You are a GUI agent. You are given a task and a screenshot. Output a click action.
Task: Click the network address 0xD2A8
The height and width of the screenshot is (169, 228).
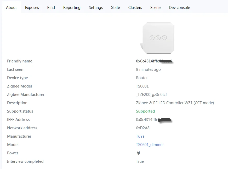[143, 128]
